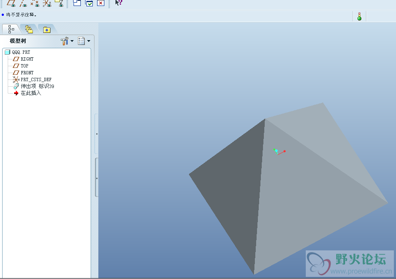Click the upper navigator collapse sash handle
The width and height of the screenshot is (396, 279).
pos(97,134)
